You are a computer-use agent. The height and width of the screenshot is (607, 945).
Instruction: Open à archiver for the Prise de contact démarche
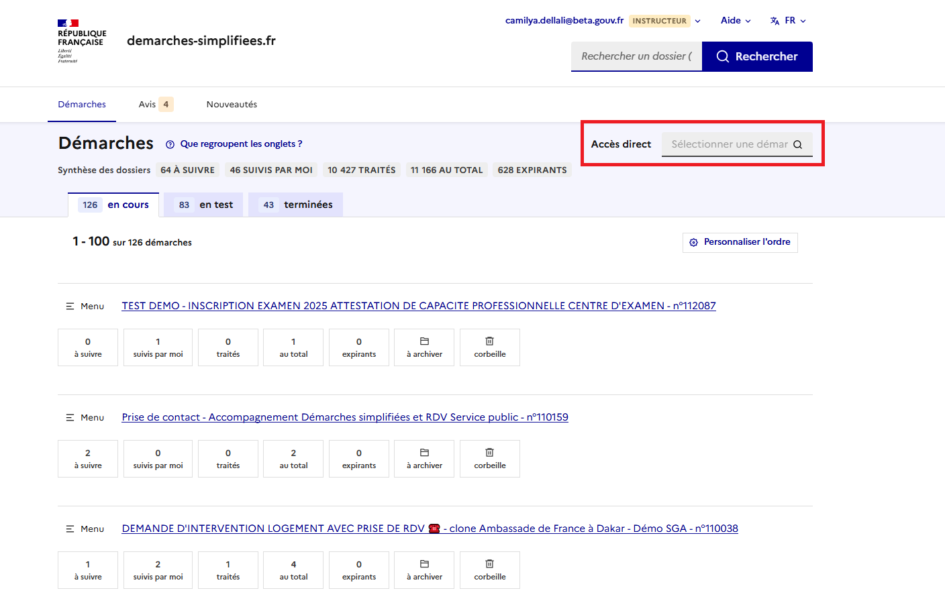[x=424, y=459]
